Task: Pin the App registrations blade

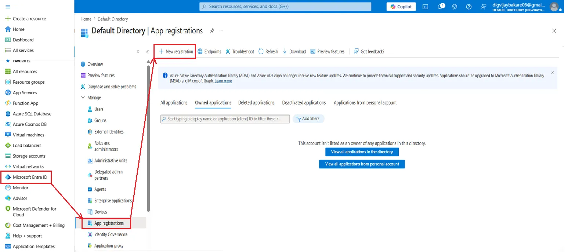Action: [x=212, y=31]
